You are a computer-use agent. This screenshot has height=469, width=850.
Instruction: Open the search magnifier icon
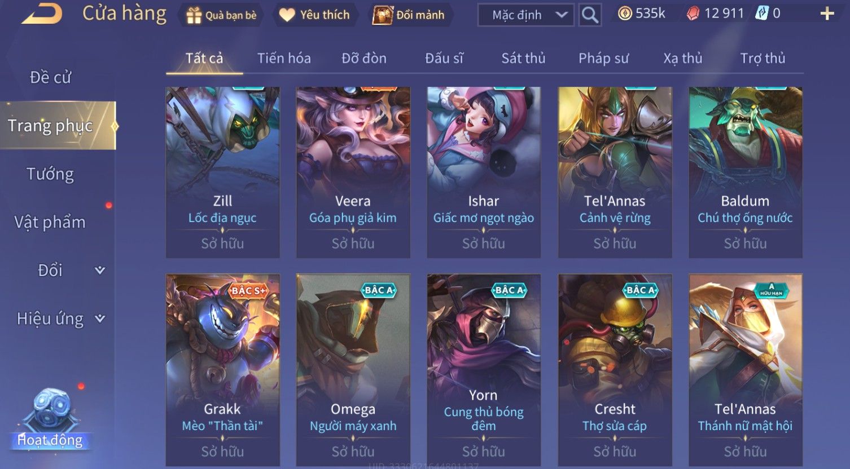coord(590,15)
